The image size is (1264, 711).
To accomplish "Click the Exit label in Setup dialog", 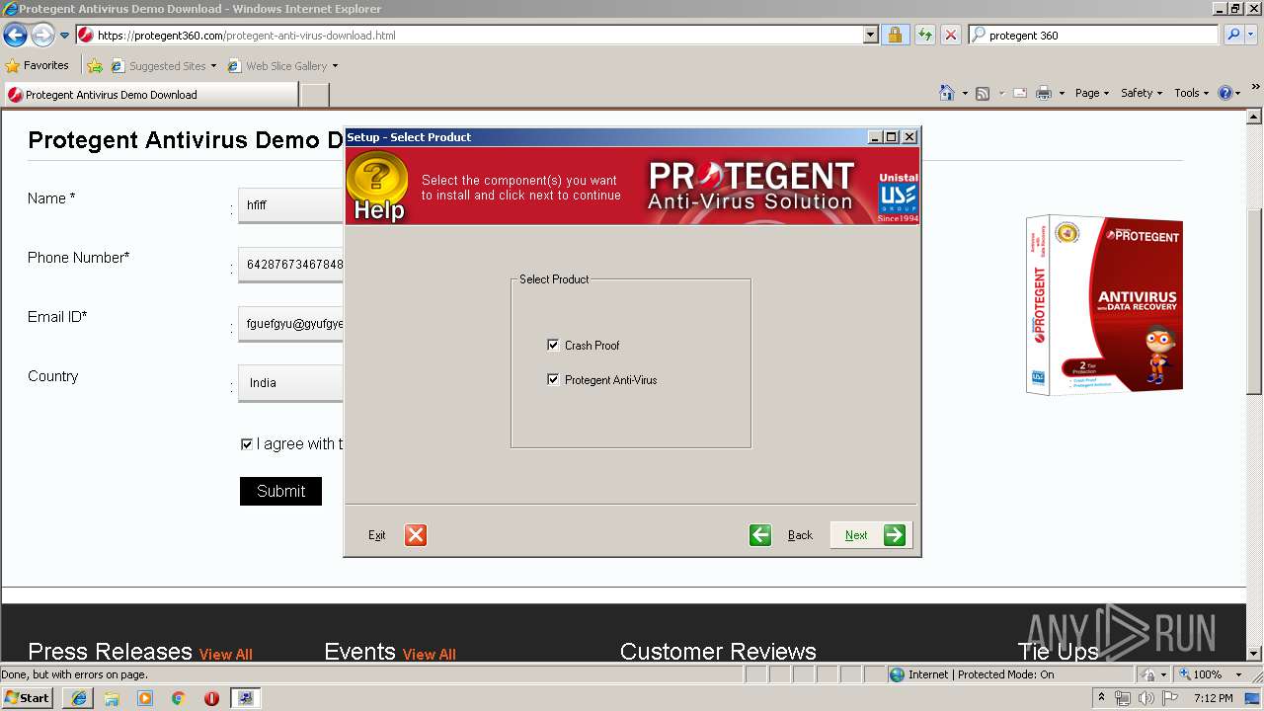I will [376, 535].
